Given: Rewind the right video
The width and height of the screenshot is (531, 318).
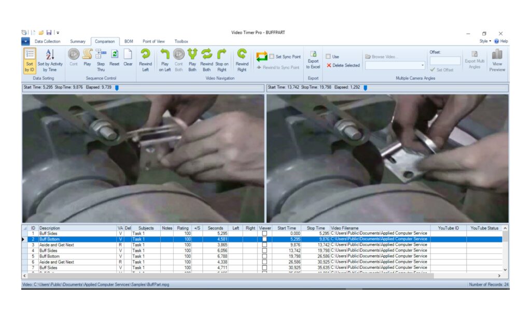Looking at the screenshot, I should coord(242,60).
